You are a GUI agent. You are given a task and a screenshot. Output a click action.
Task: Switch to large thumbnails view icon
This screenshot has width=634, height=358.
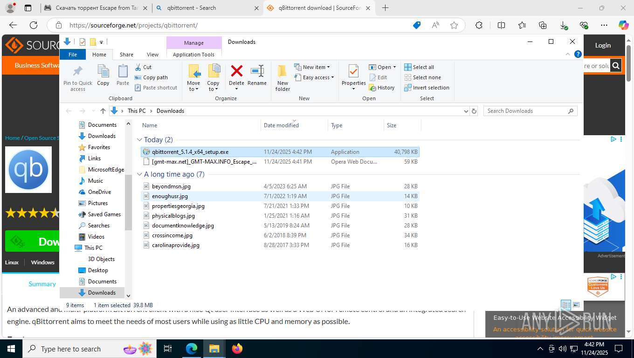coord(576,305)
